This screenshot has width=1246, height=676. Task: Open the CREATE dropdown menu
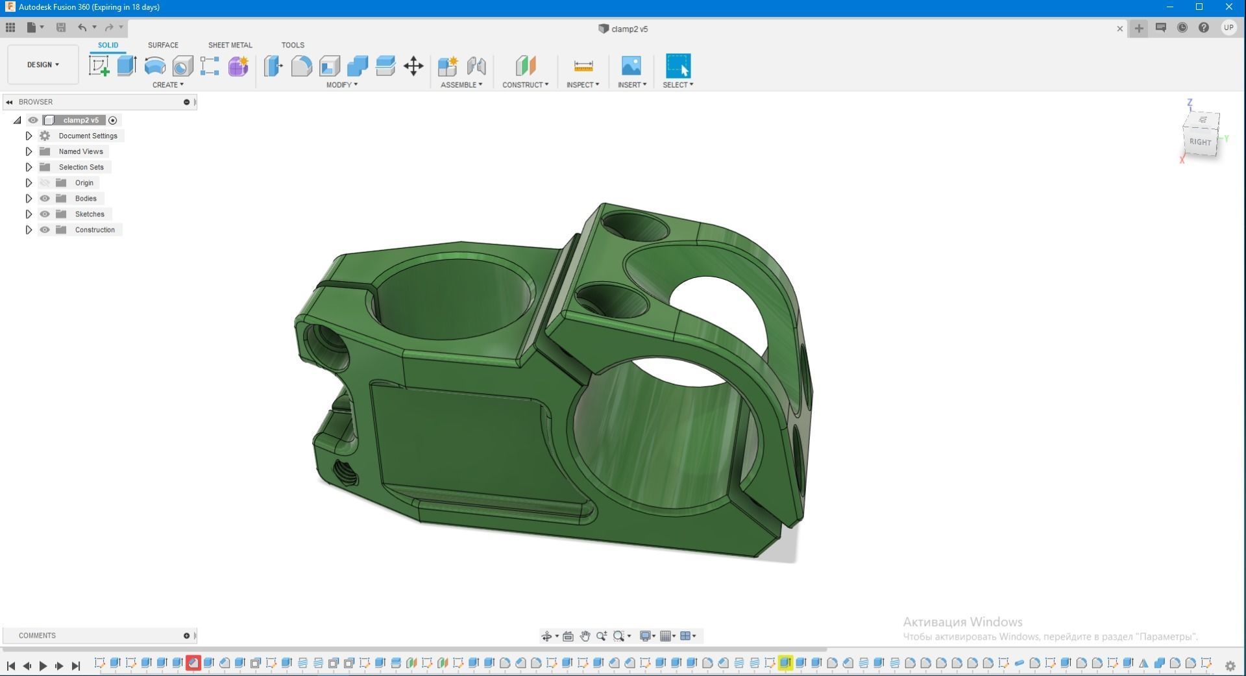tap(168, 84)
